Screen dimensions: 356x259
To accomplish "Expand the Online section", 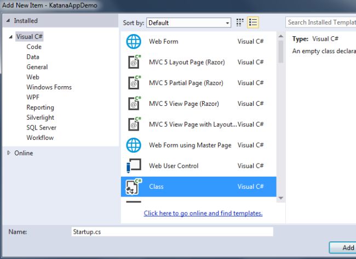I will click(9, 153).
